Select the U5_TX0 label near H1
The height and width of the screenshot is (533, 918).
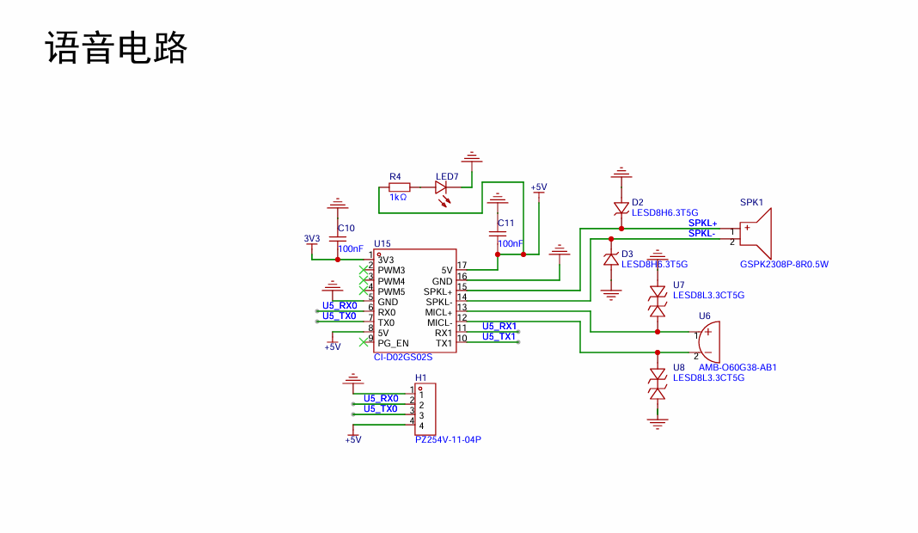coord(381,409)
